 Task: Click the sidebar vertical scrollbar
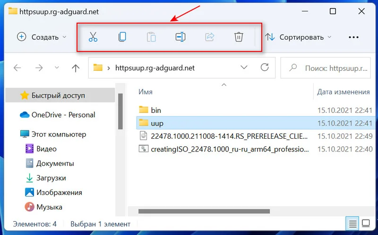pos(120,111)
